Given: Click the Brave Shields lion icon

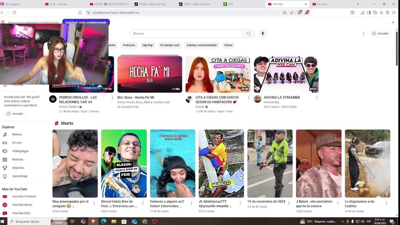Looking at the screenshot, I should coord(299,12).
